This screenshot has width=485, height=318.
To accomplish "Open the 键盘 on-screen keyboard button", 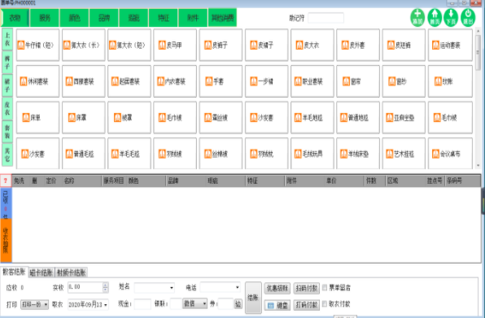I will pyautogui.click(x=277, y=305).
